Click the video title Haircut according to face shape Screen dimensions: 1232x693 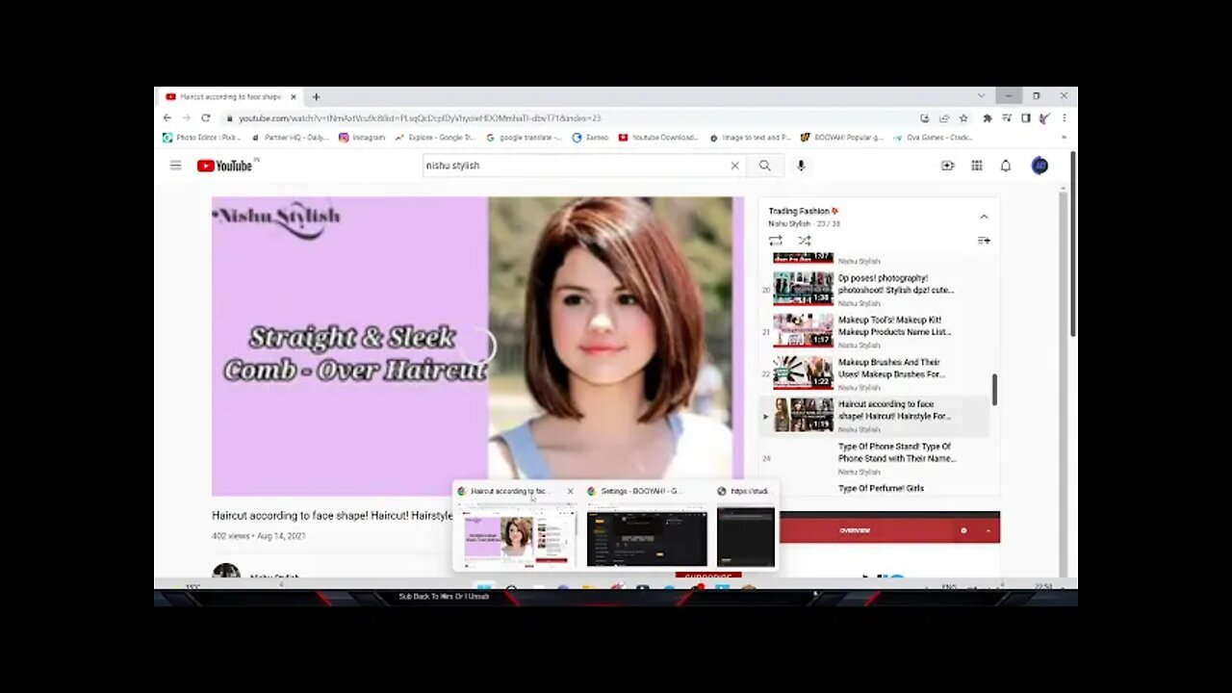332,516
